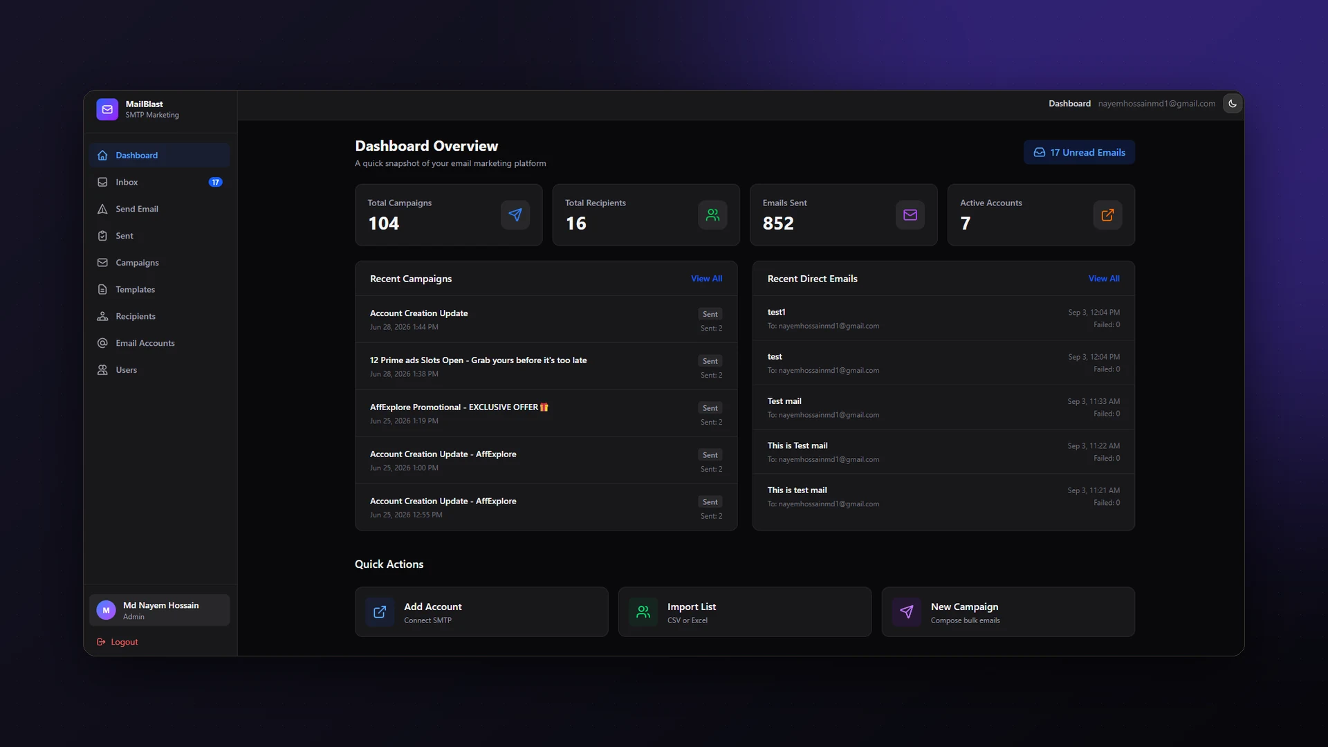Click View All in Recent Direct Emails
The height and width of the screenshot is (747, 1328).
[x=1104, y=279]
